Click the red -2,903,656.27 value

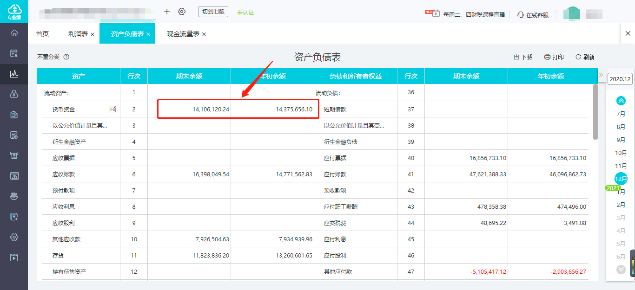(x=568, y=272)
